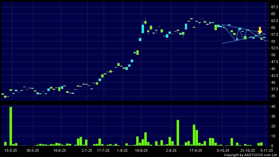Select the 50 price axis label
The image size is (279, 157).
pos(271,55)
